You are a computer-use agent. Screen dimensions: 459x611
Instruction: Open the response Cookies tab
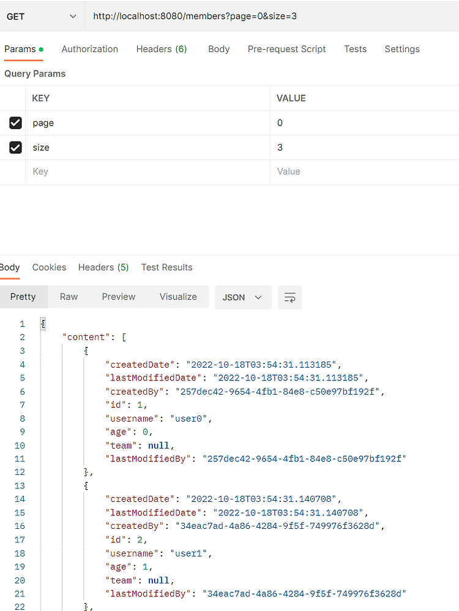[49, 267]
